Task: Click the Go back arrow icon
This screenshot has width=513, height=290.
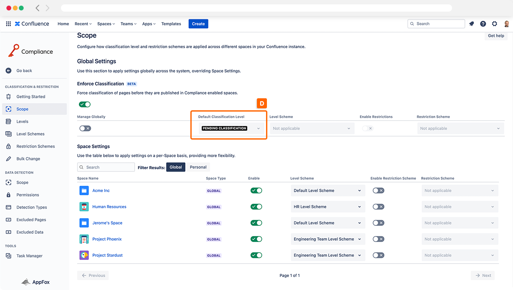Action: [x=8, y=71]
